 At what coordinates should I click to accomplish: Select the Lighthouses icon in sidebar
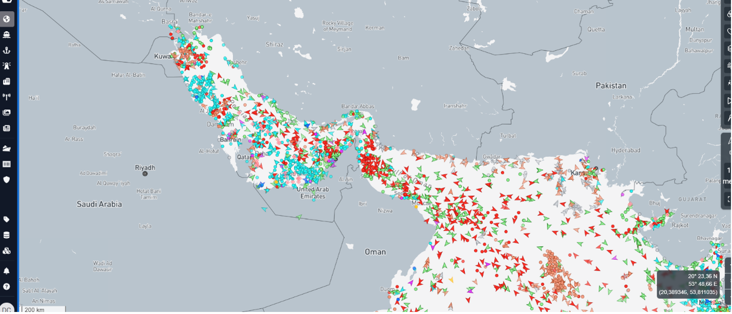[7, 66]
